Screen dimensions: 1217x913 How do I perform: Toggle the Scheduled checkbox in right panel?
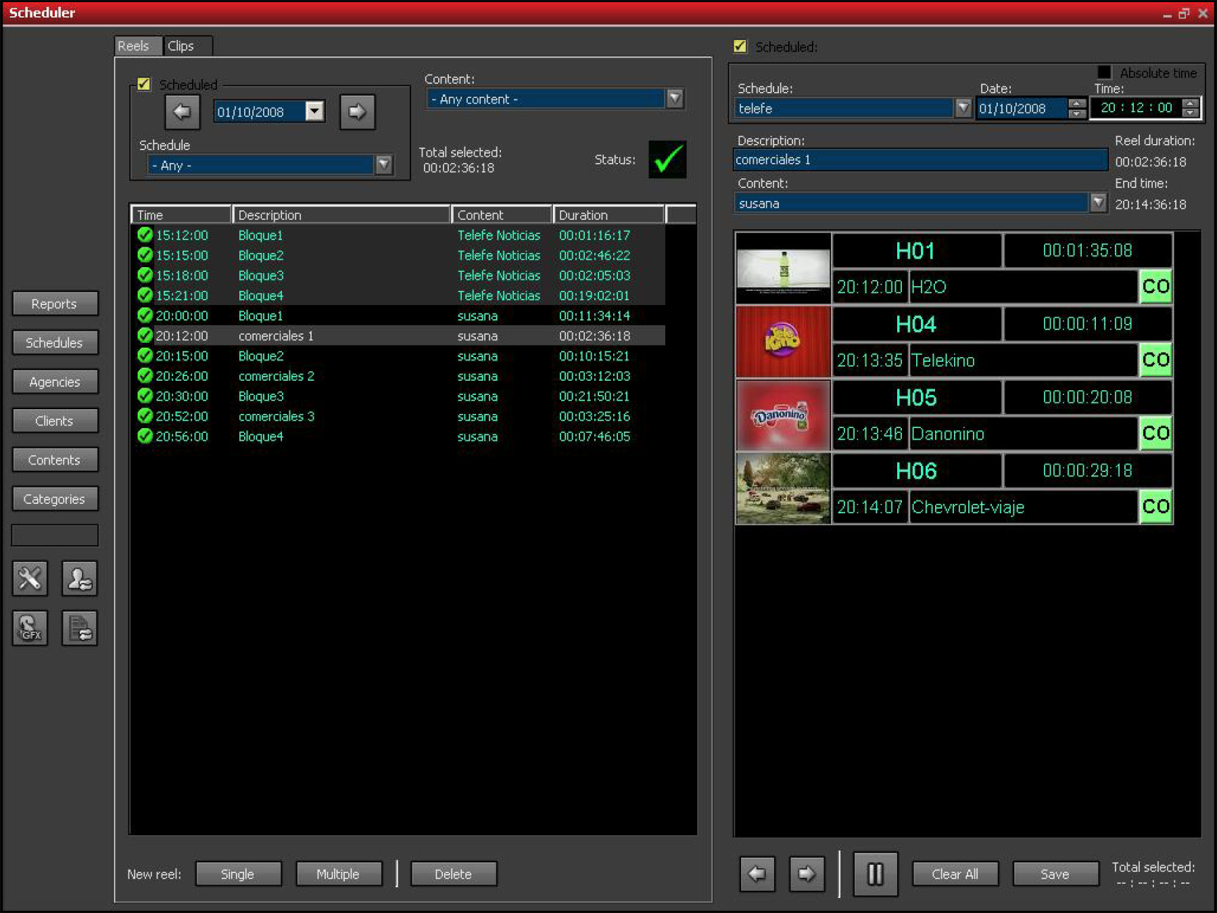tap(740, 46)
